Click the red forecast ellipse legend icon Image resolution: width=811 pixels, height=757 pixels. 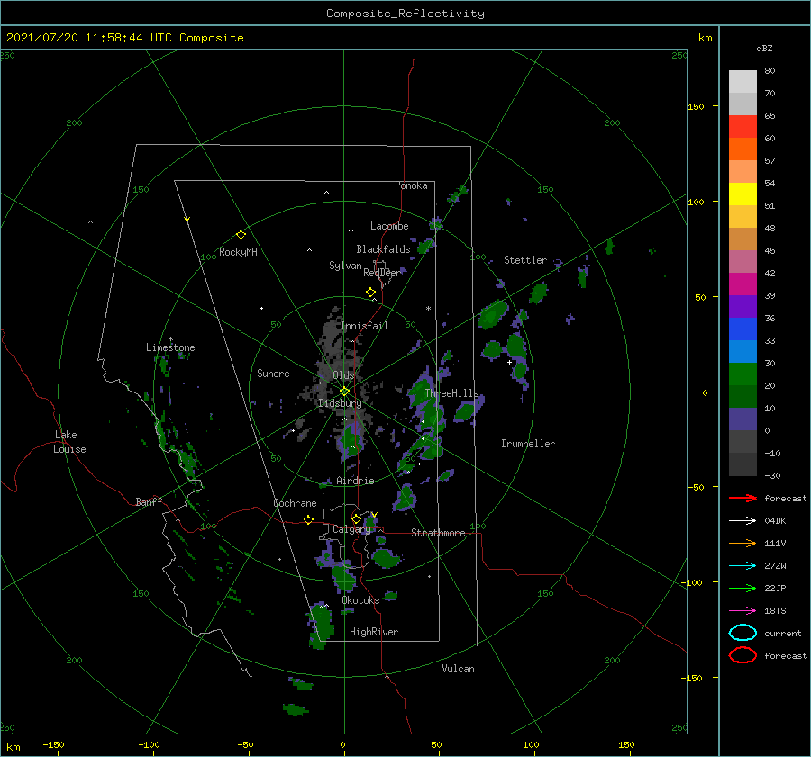(743, 655)
